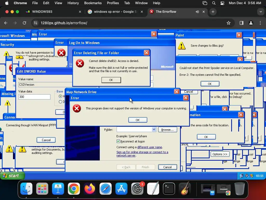Select first Base radio button in Edit DWORD
The image size is (266, 200).
pos(60,96)
